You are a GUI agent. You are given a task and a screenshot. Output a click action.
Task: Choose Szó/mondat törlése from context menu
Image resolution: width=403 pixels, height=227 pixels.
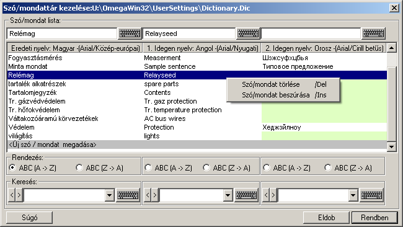click(x=283, y=84)
